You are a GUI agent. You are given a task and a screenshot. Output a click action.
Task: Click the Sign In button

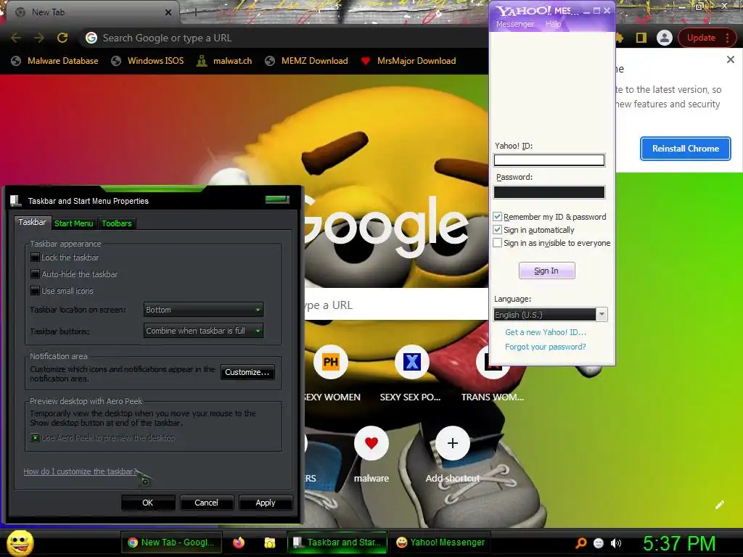[547, 271]
